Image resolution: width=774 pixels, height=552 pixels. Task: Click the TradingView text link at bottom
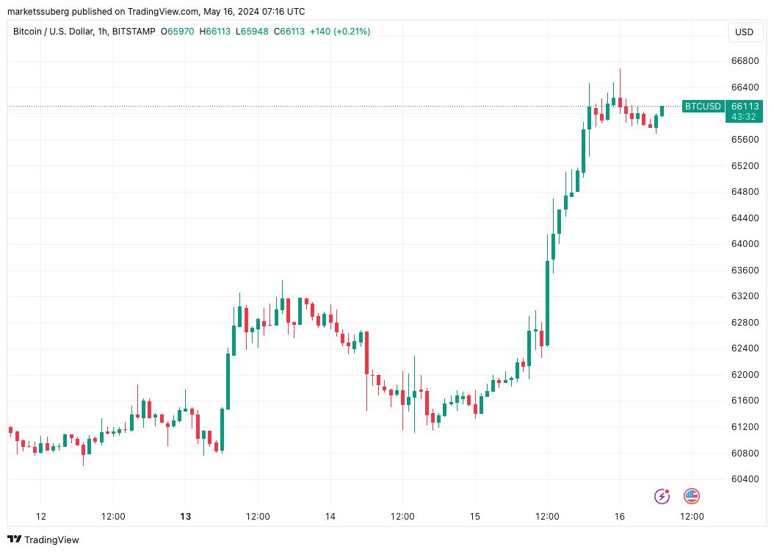[52, 540]
